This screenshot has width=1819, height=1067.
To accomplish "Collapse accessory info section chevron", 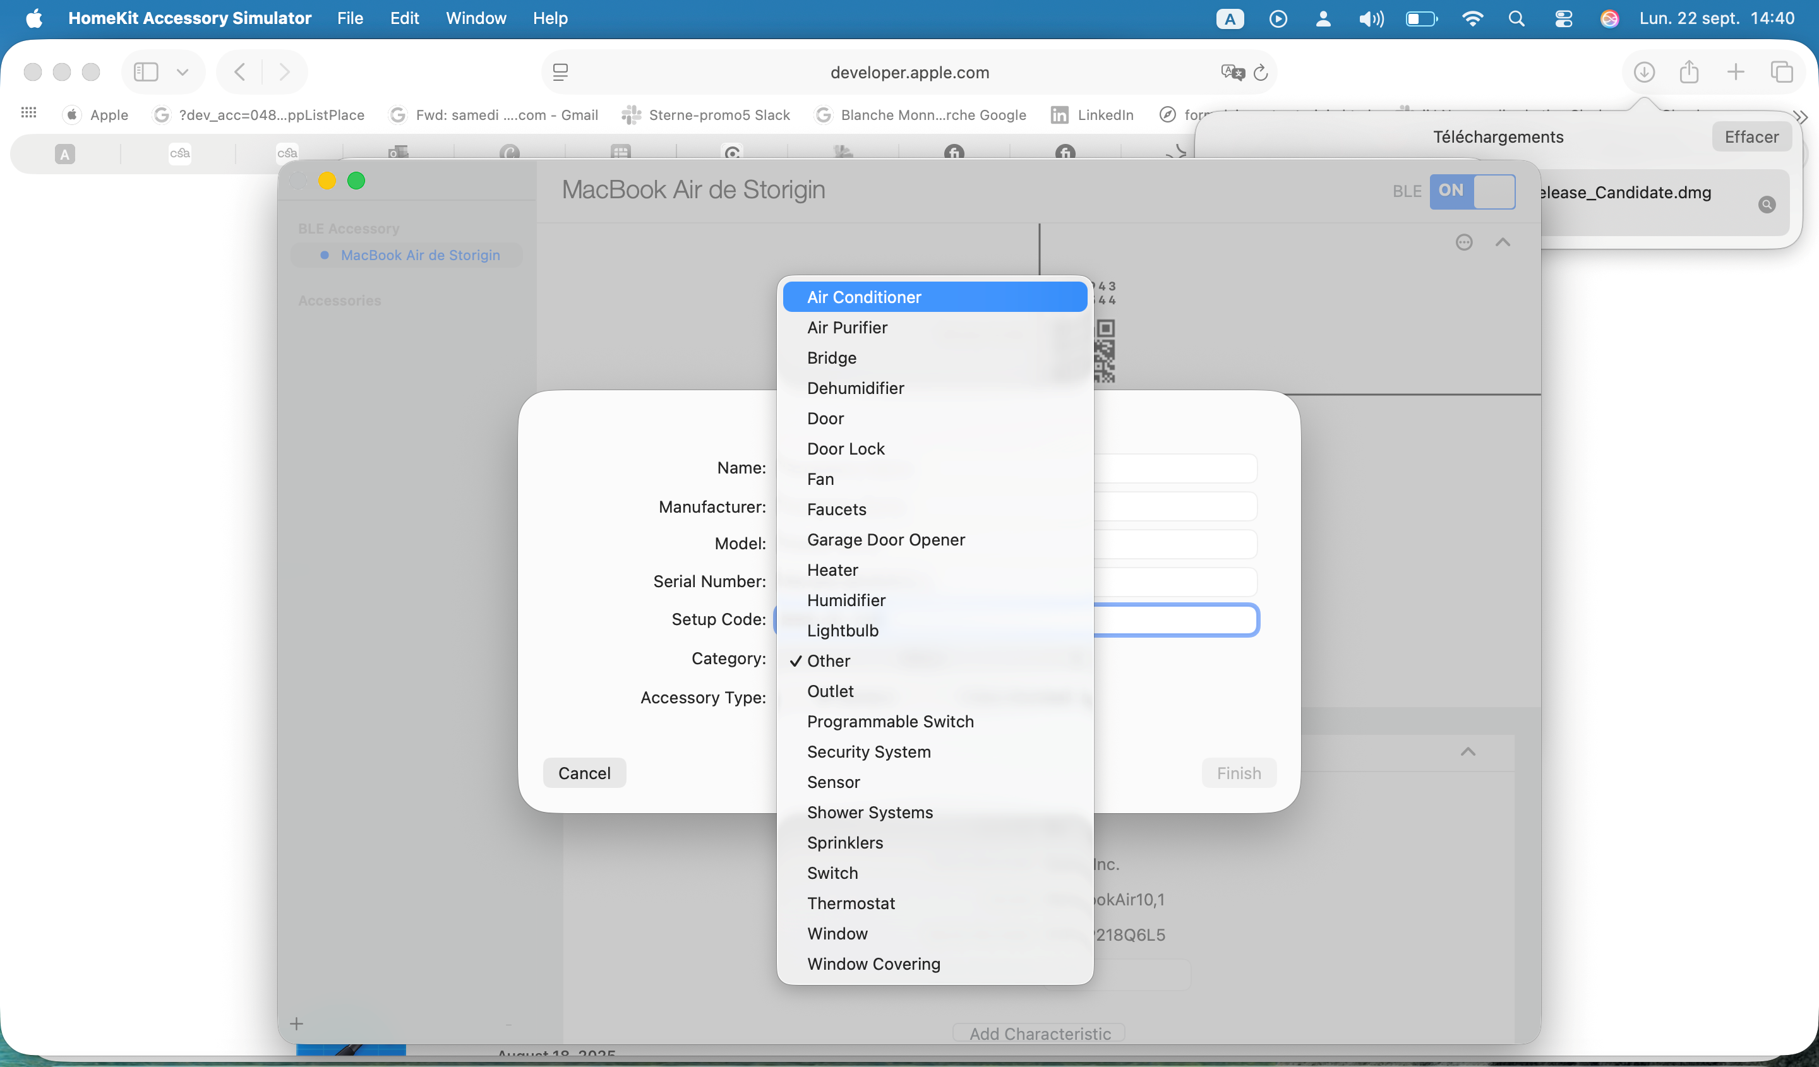I will point(1503,242).
